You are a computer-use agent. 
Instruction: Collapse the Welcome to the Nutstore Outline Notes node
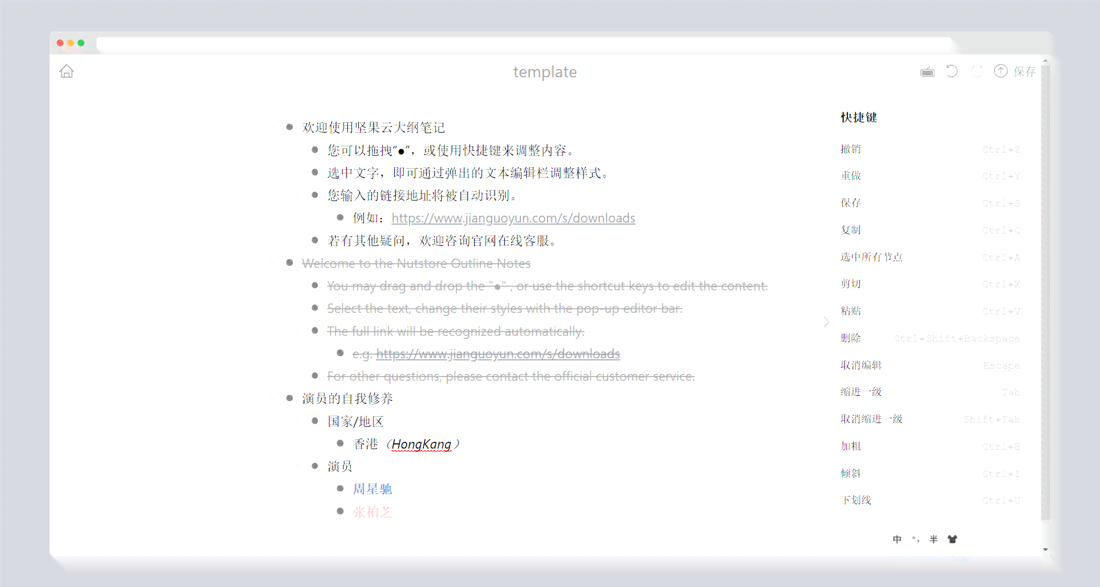[272, 263]
